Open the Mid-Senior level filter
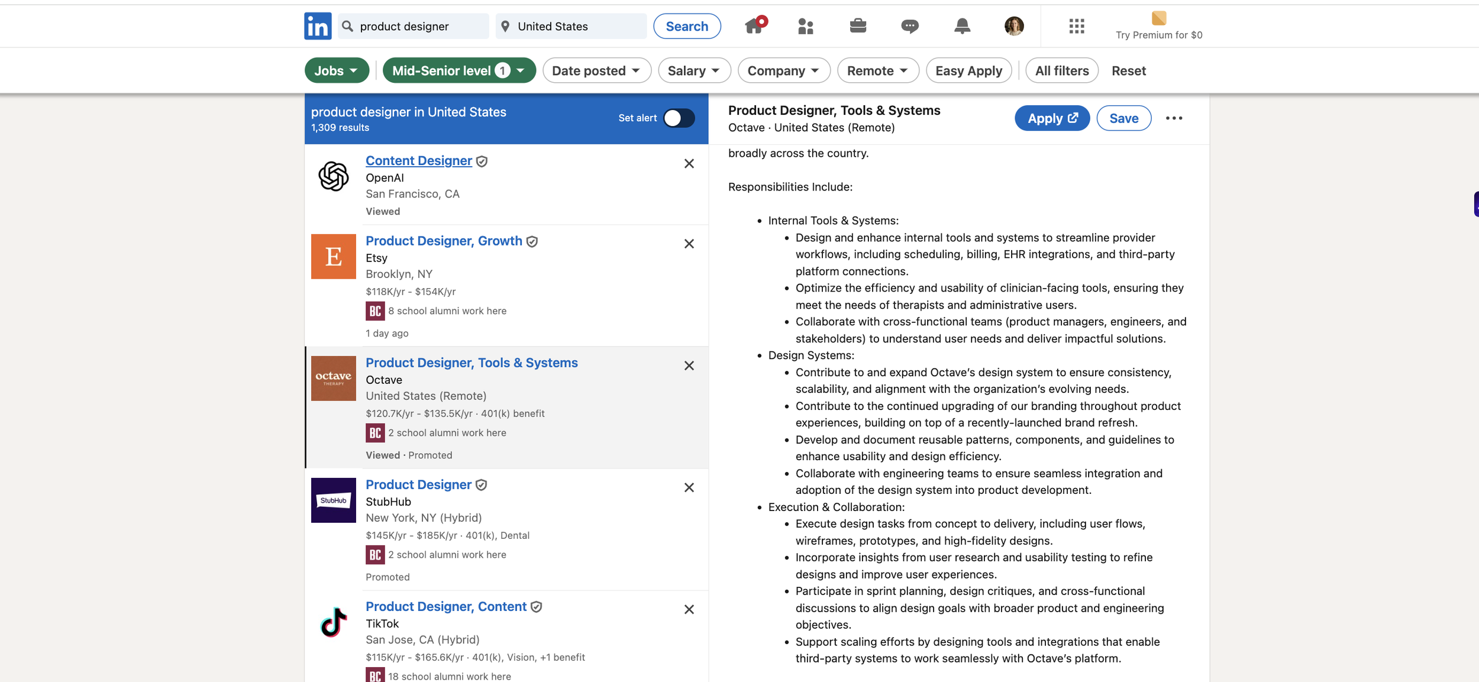Screen dimensions: 1479x682 click(x=458, y=71)
